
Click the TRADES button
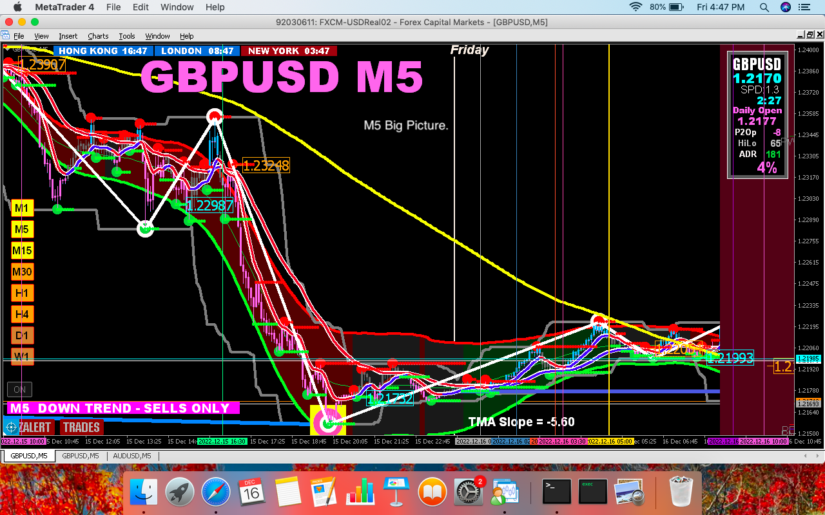click(82, 427)
